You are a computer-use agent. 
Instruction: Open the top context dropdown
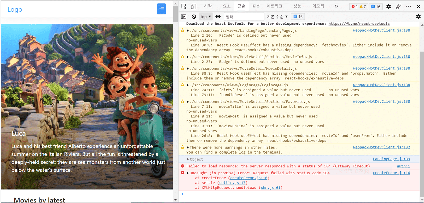[206, 17]
